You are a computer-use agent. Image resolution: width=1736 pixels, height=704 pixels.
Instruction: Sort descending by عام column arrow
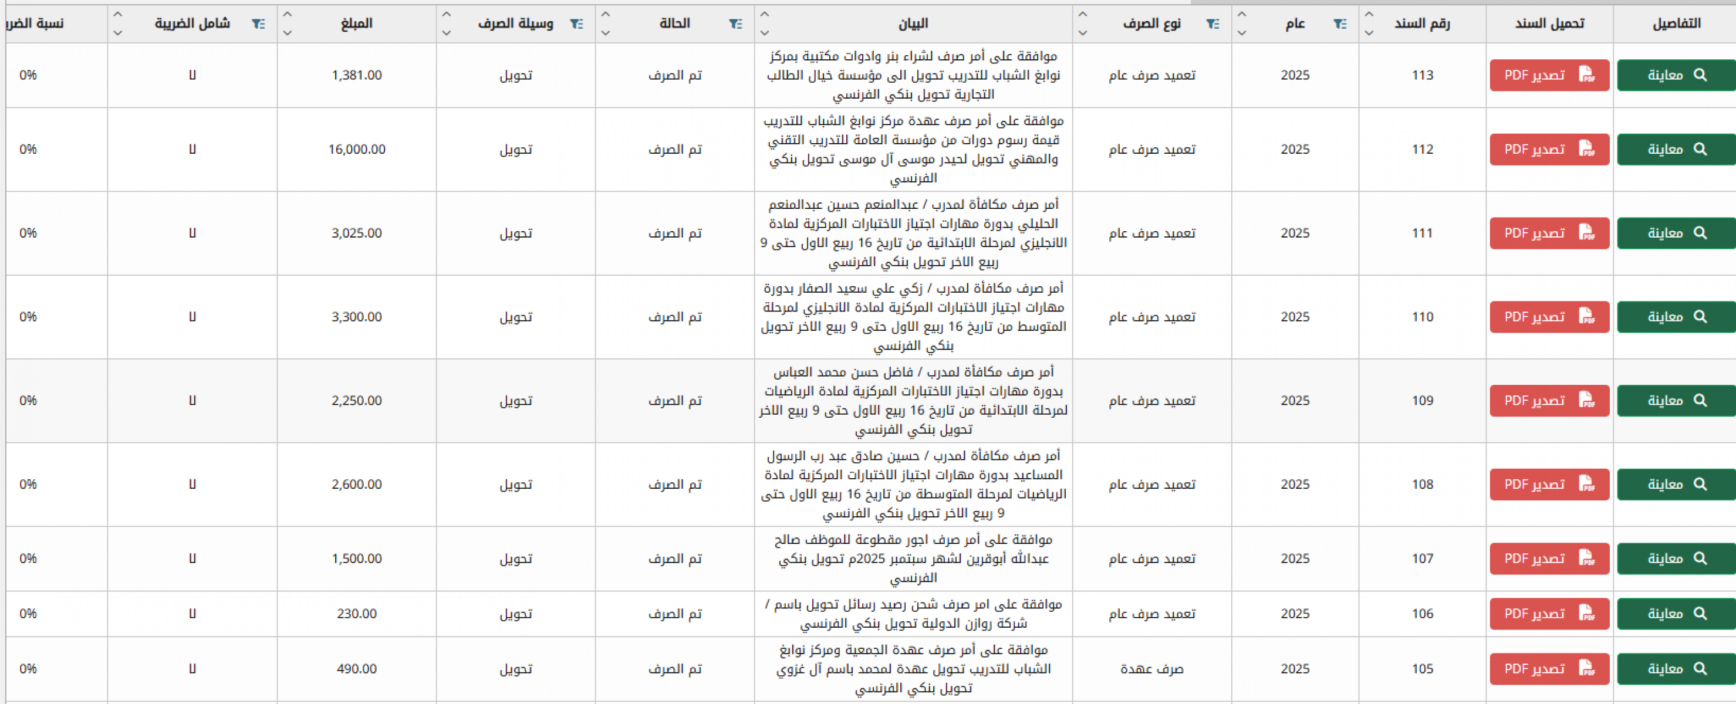tap(1242, 32)
